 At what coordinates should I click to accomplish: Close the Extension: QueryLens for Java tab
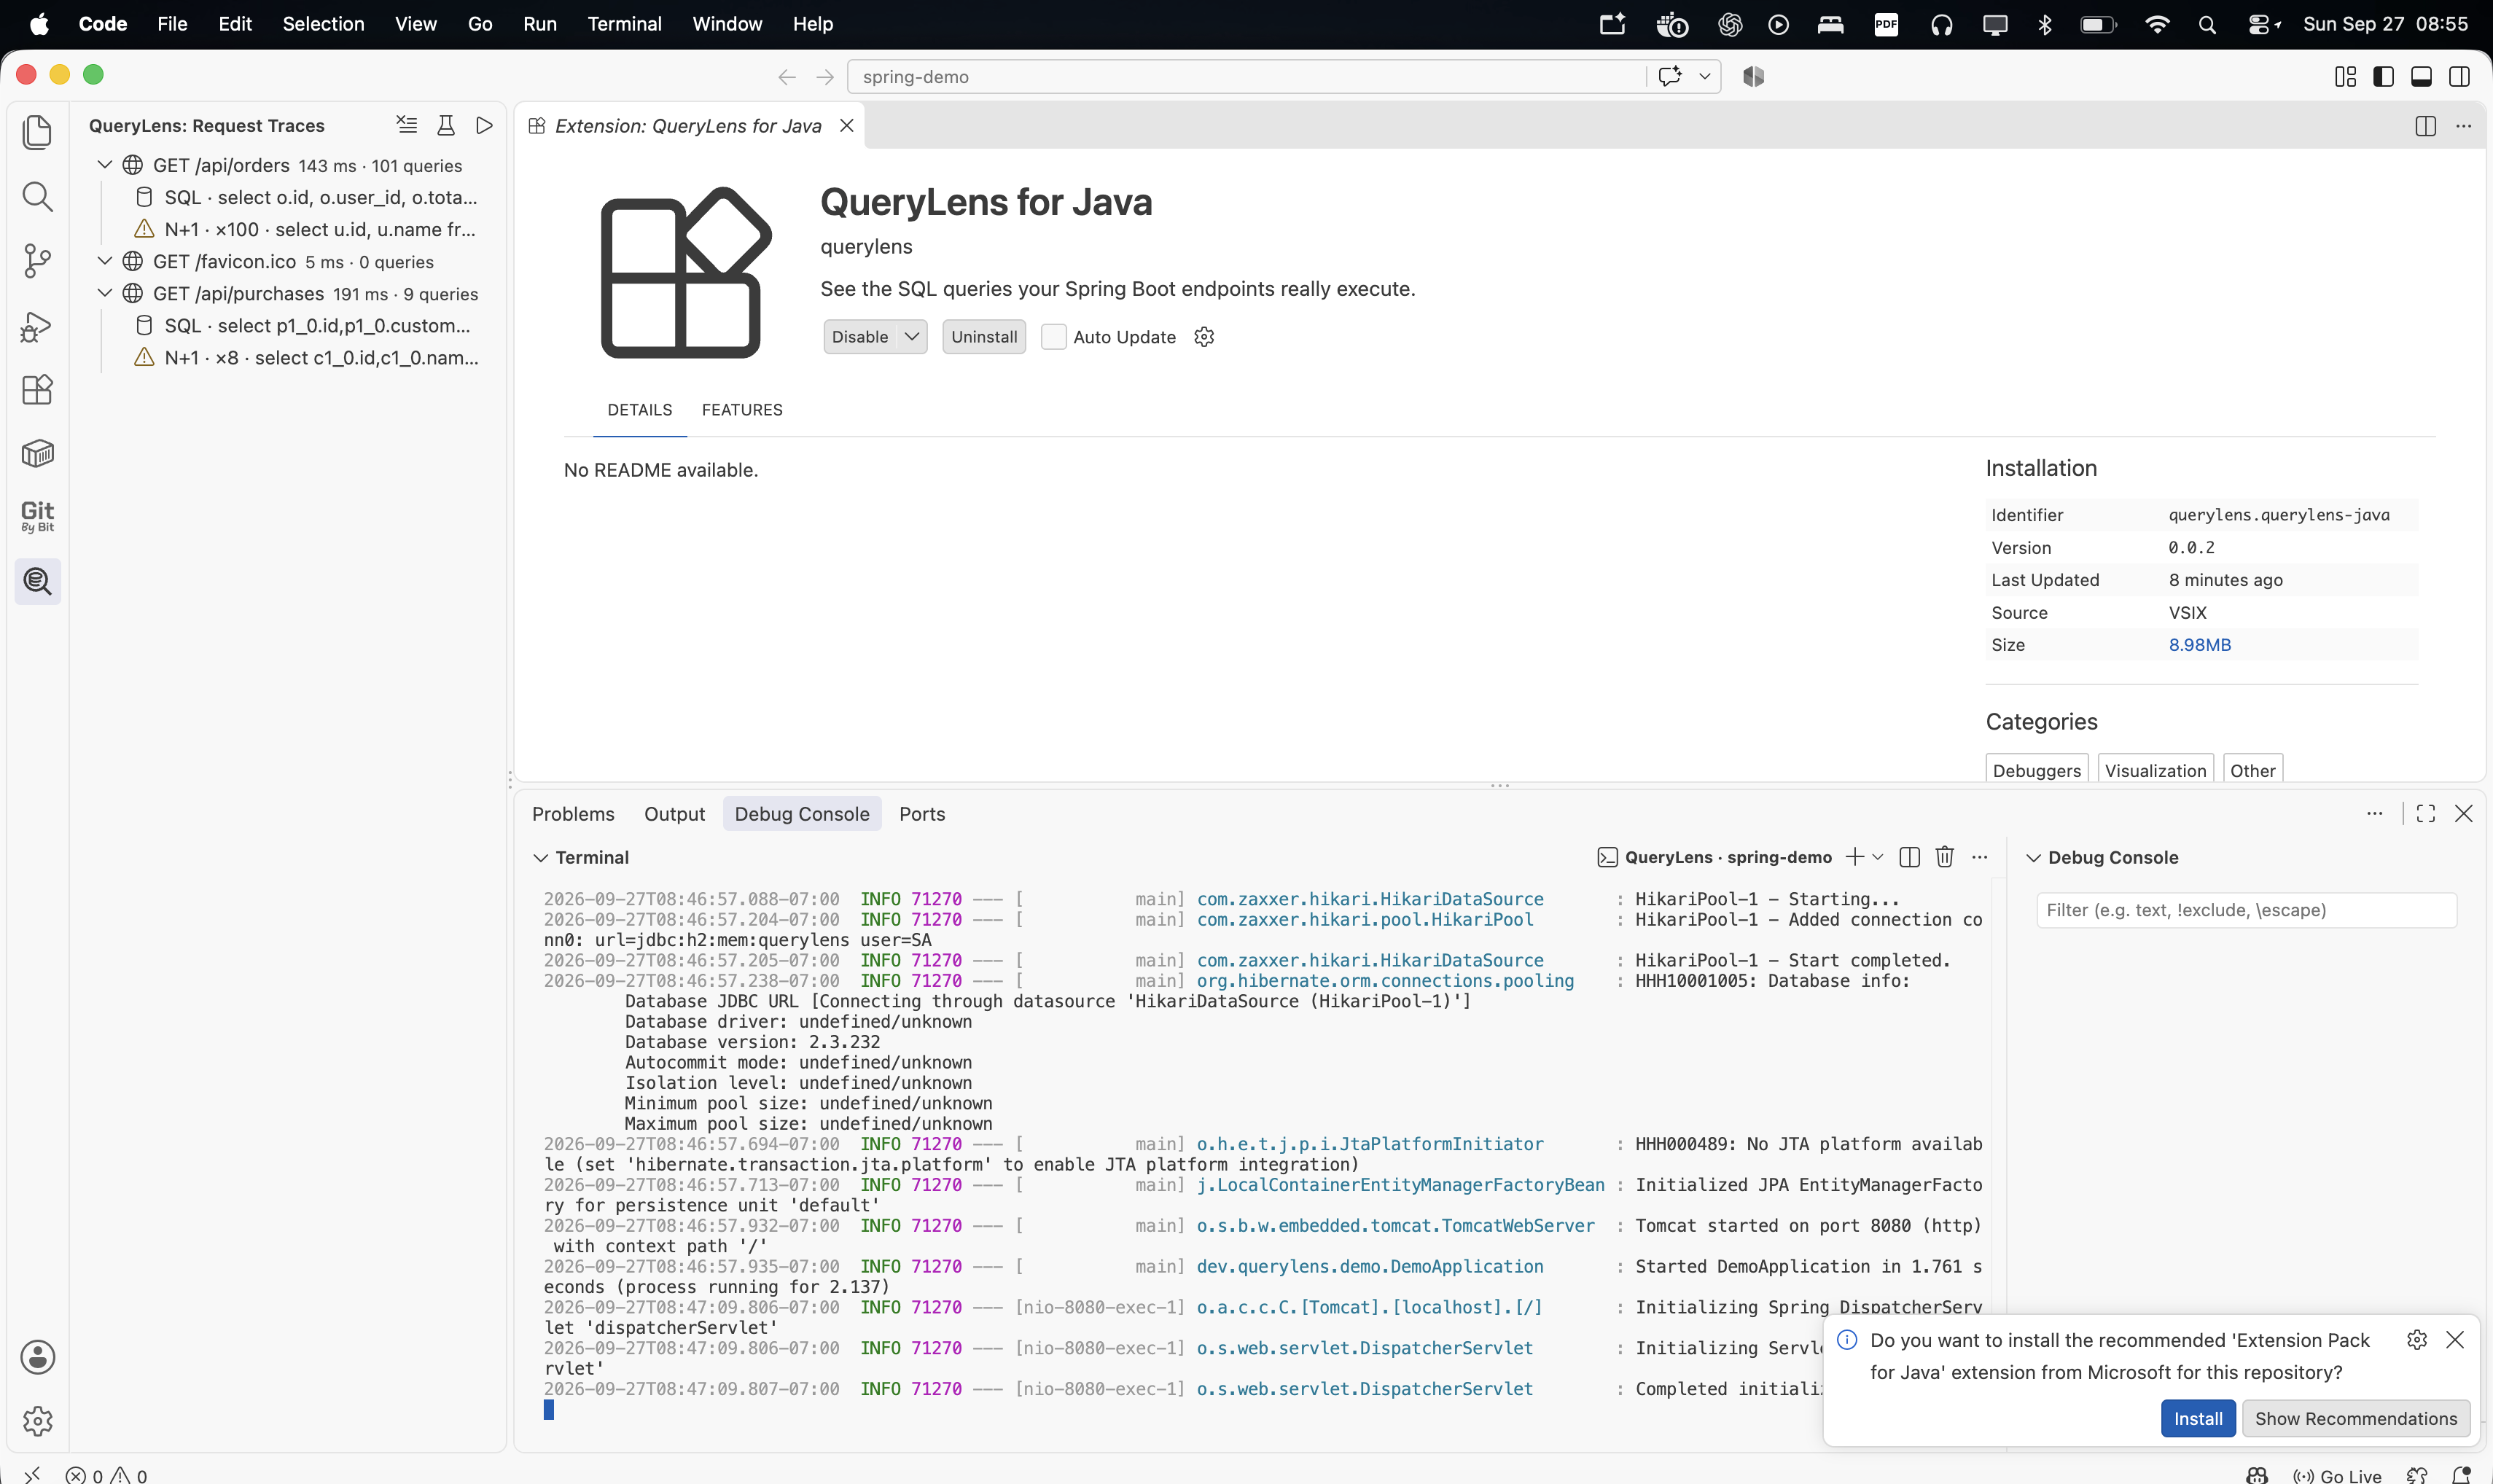[846, 125]
